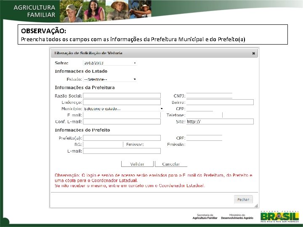Close dialog with the X icon
The image size is (303, 227).
click(x=253, y=53)
